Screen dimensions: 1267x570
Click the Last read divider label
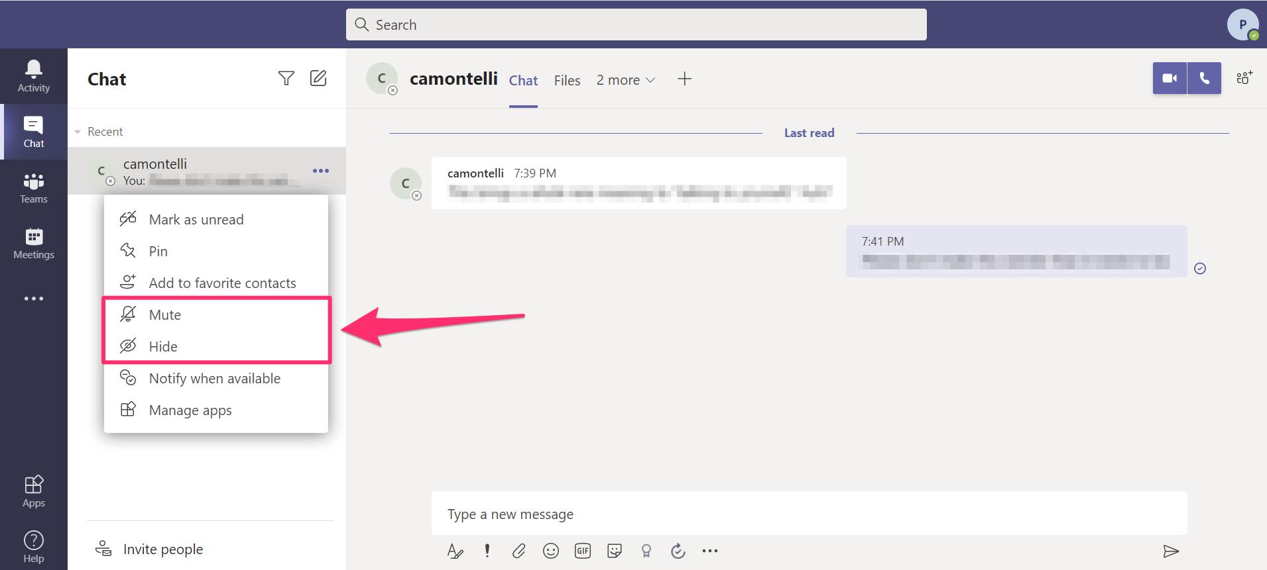pos(809,132)
